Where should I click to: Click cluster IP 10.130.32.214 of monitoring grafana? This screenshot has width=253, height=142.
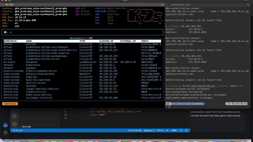click(108, 86)
